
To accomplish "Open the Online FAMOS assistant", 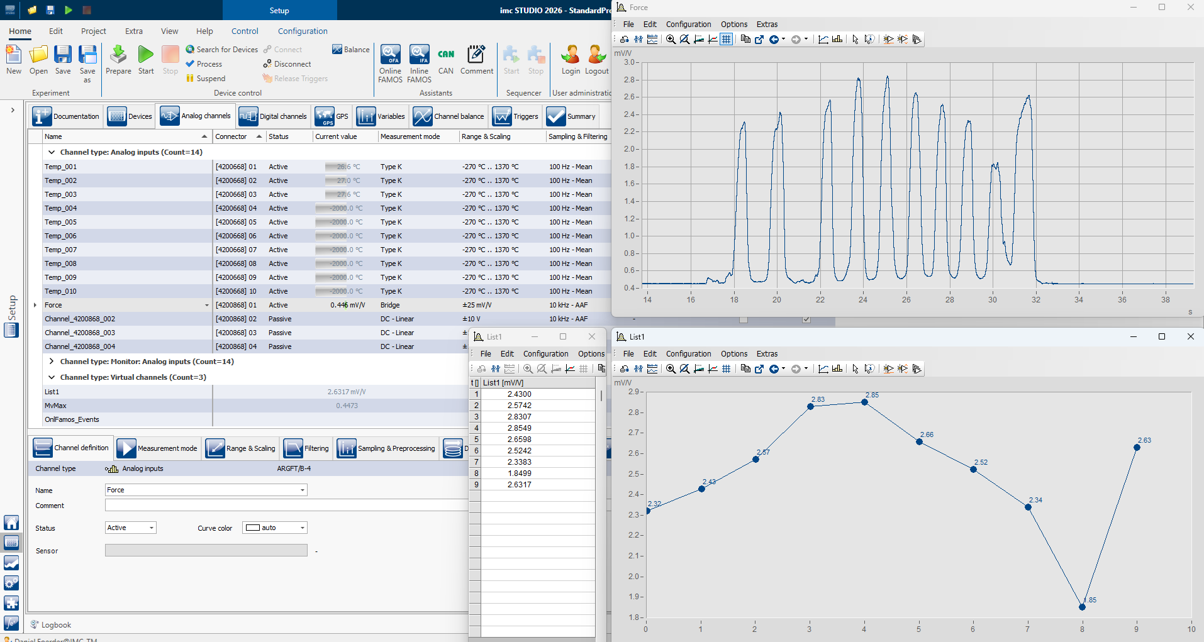I will (390, 64).
